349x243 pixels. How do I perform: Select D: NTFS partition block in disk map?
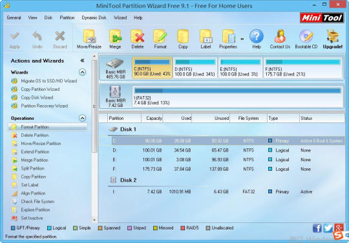(195, 68)
